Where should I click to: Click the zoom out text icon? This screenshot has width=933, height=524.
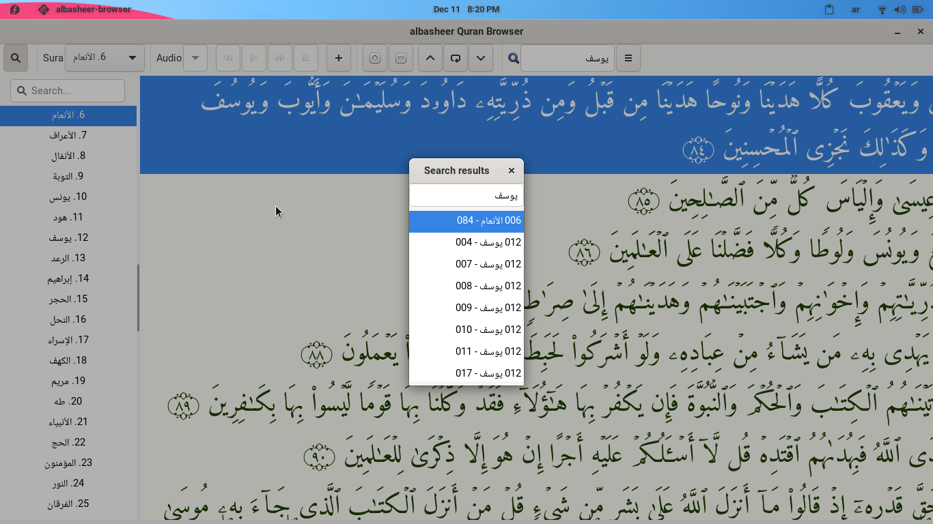tap(401, 58)
